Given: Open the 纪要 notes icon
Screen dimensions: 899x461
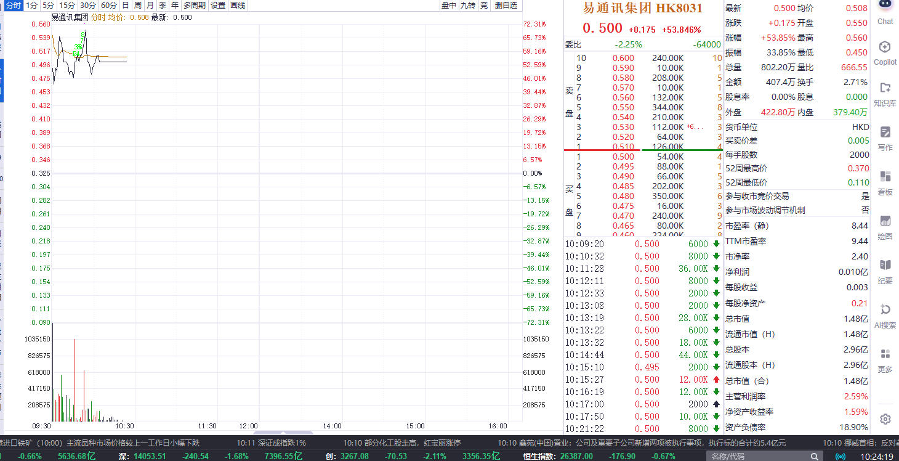Looking at the screenshot, I should click(885, 265).
